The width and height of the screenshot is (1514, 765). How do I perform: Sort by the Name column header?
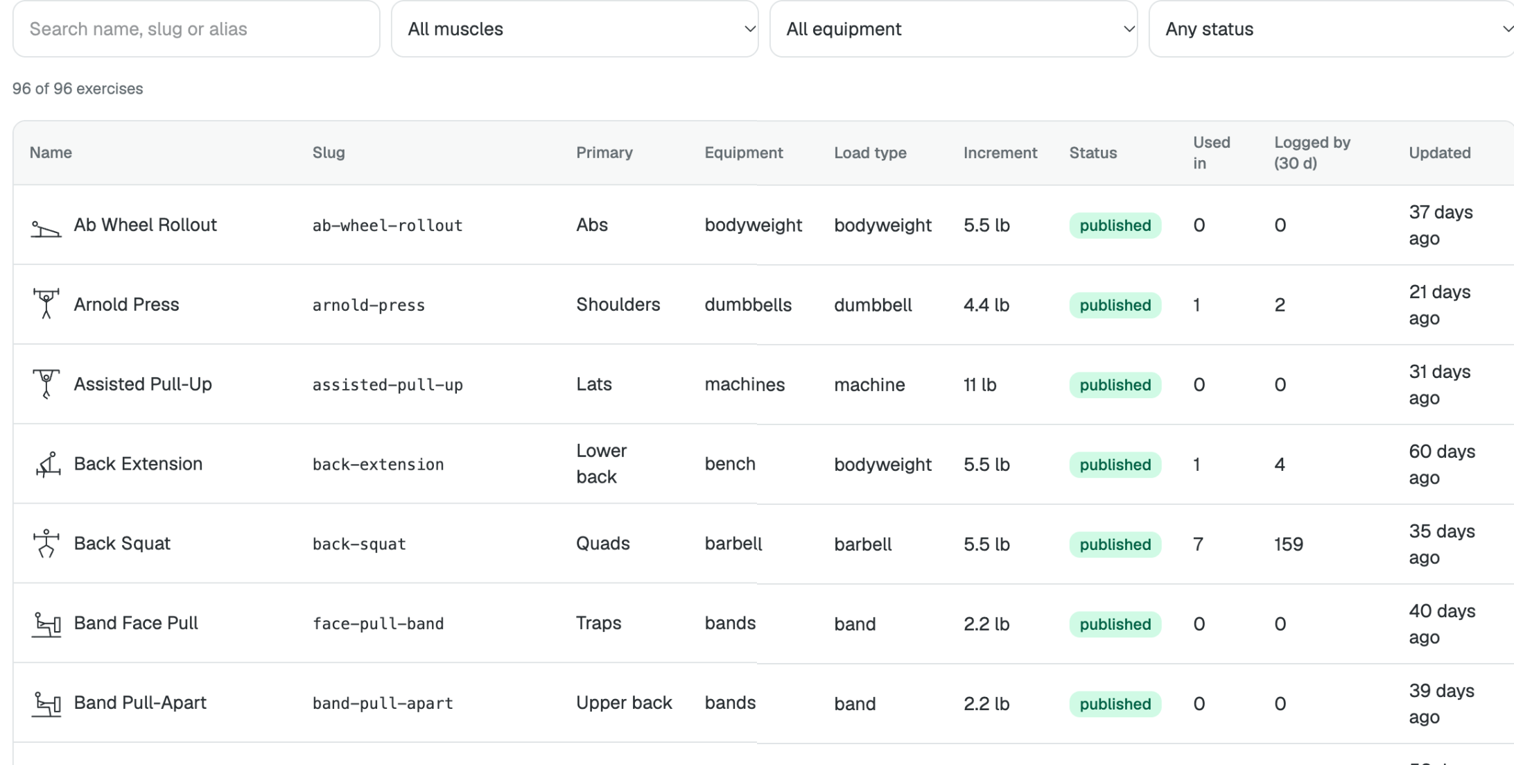pos(51,153)
